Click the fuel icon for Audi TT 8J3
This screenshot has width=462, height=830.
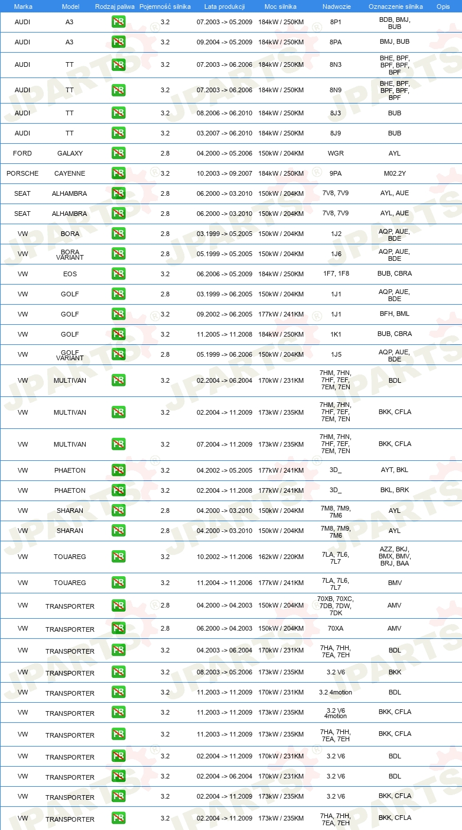tap(118, 114)
